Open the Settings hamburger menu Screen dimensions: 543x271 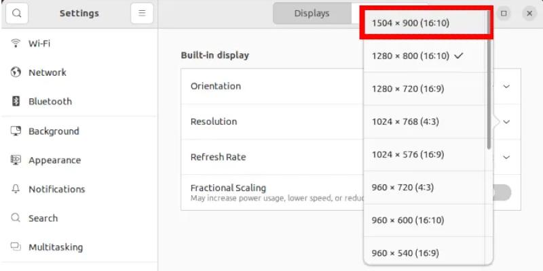pyautogui.click(x=142, y=14)
